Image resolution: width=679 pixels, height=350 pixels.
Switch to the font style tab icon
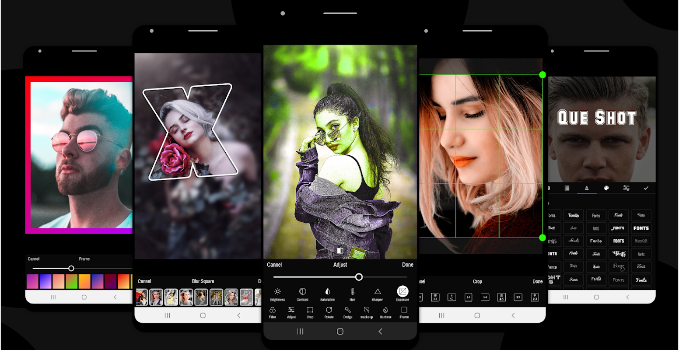click(x=587, y=188)
